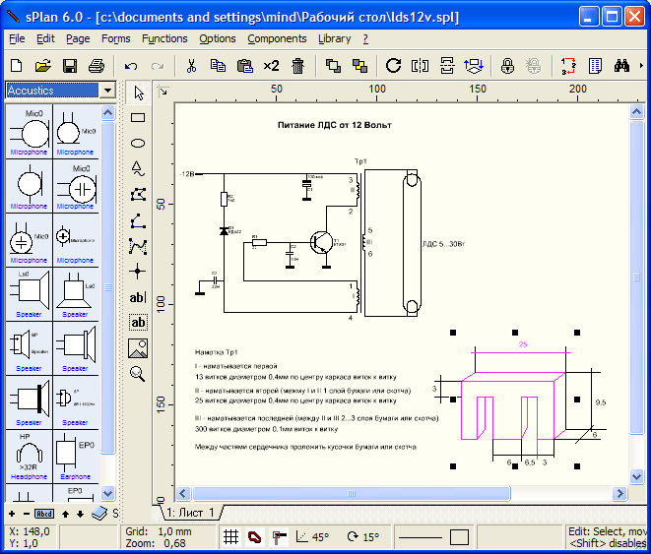Lock the selected object
Viewport: 651px width, 554px height.
pos(507,66)
